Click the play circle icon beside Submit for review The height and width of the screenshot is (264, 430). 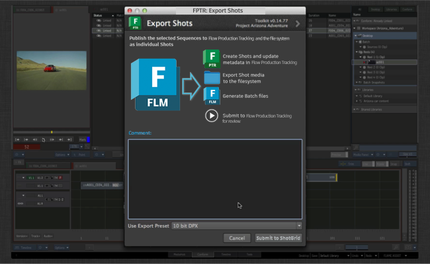tap(212, 115)
